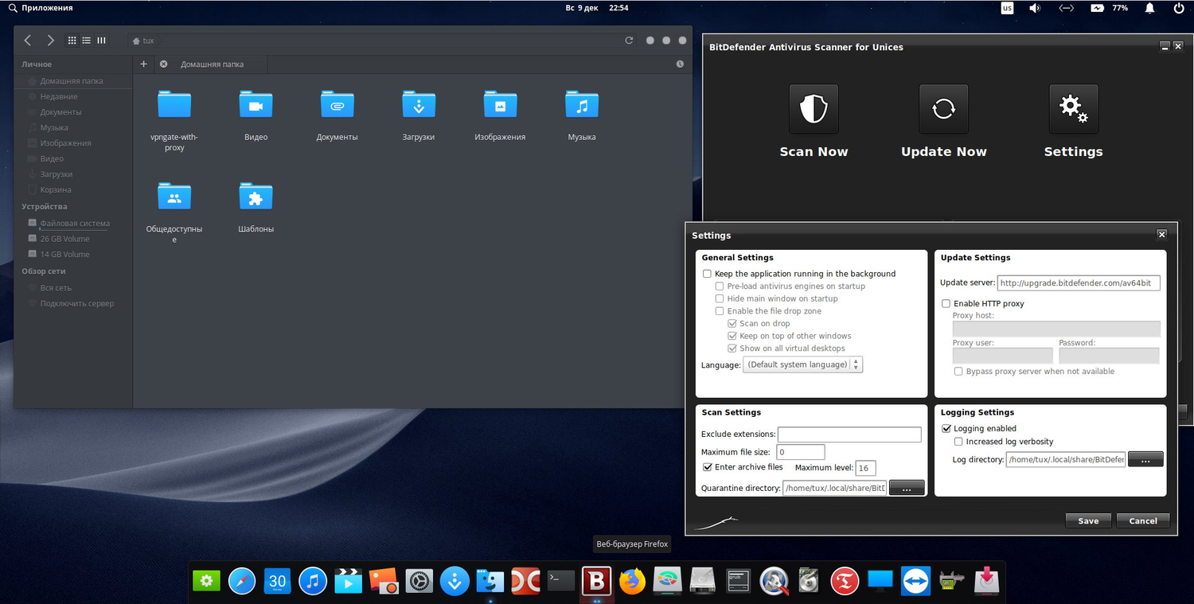Click the Update Now refresh icon
This screenshot has height=604, width=1194.
click(943, 109)
